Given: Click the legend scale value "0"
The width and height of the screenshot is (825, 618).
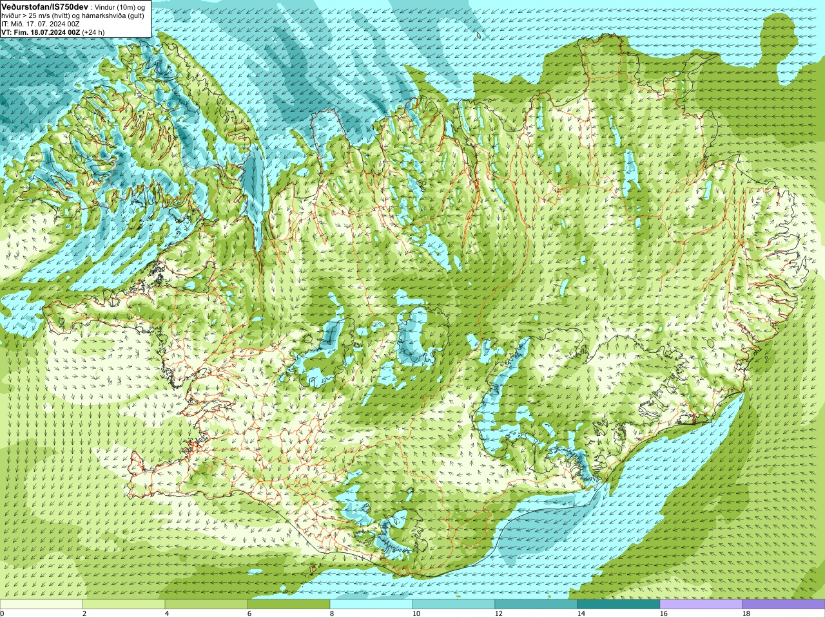Looking at the screenshot, I should [3, 614].
